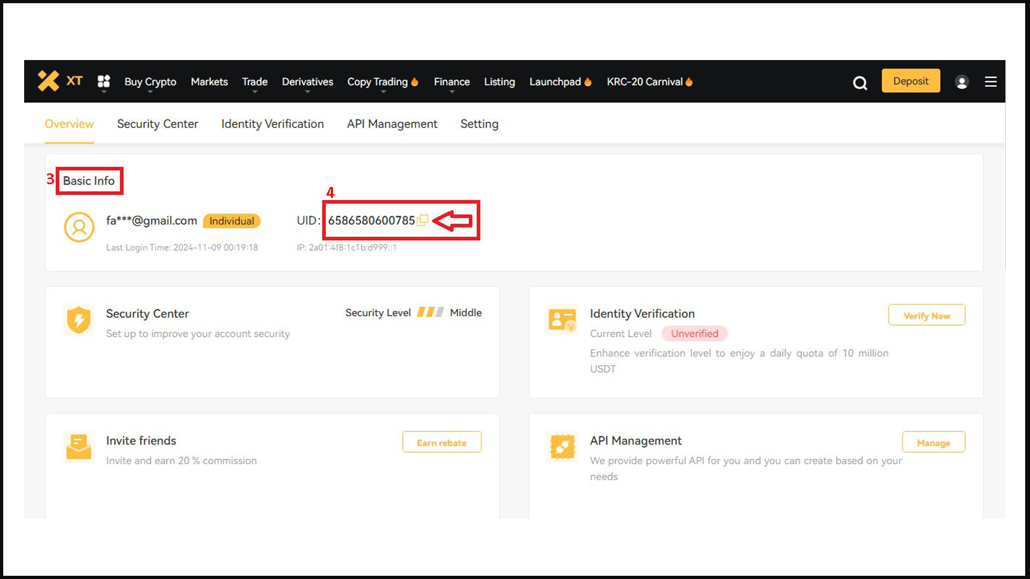Click the Manage API button
The image size is (1030, 579).
pyautogui.click(x=933, y=442)
